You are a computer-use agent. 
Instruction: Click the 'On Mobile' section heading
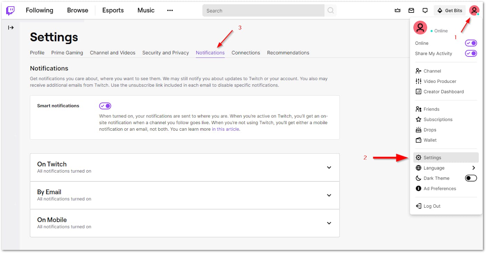coord(52,220)
